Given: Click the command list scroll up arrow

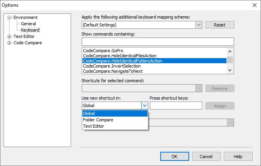Looking at the screenshot, I should click(230, 51).
